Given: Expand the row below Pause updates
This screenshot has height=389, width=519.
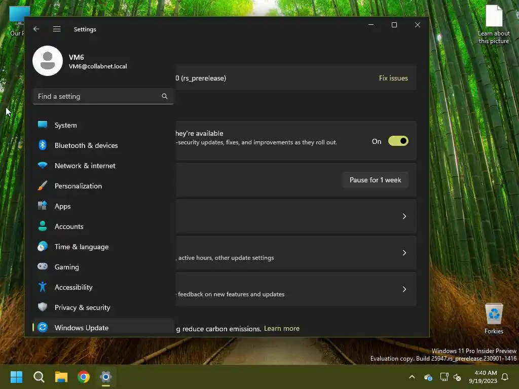Looking at the screenshot, I should [x=296, y=216].
